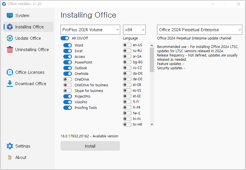Disable the Word toggle

coord(68,45)
